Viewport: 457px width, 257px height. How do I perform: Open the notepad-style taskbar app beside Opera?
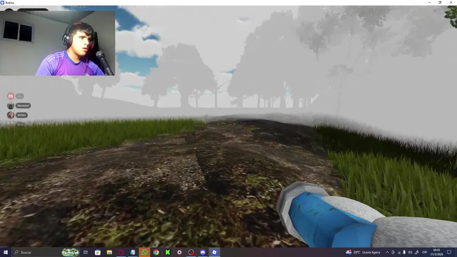[x=132, y=252]
